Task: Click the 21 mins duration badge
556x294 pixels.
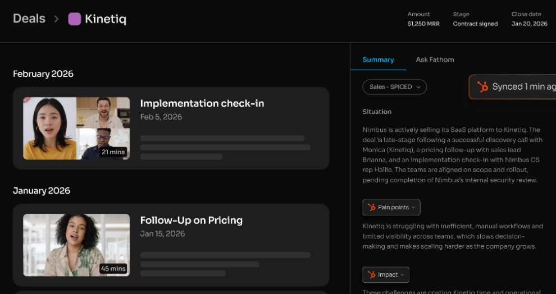Action: [113, 152]
